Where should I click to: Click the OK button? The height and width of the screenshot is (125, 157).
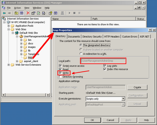92,120
